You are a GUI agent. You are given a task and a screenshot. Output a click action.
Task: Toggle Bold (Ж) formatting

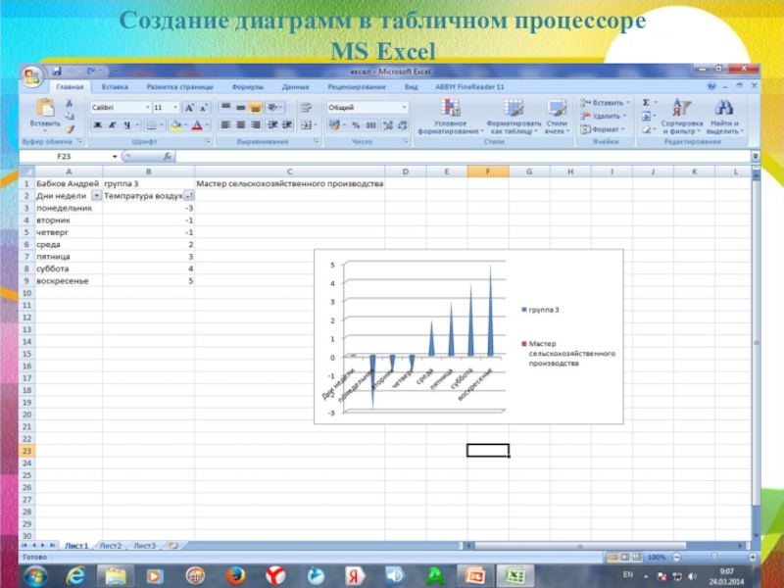point(97,125)
